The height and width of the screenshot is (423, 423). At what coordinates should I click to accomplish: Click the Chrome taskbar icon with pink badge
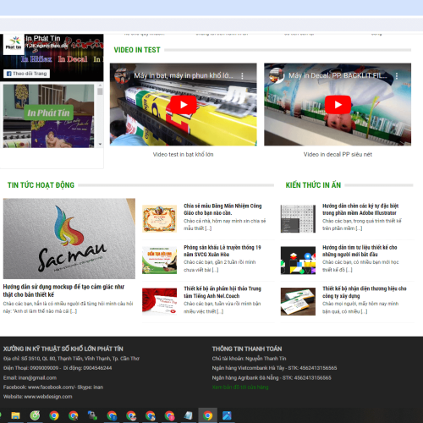[x=169, y=415]
